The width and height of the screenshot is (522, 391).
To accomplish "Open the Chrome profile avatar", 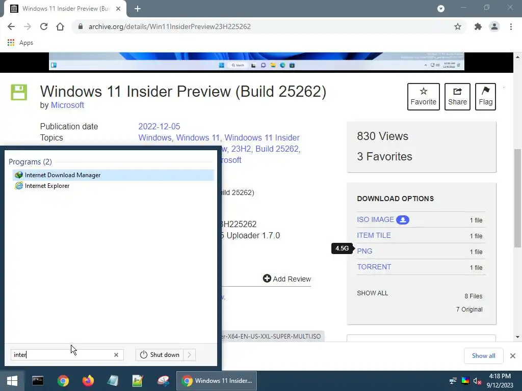I will coord(494,26).
